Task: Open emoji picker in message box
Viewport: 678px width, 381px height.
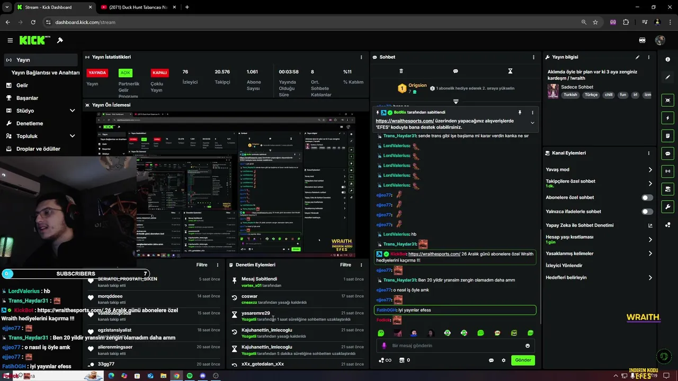Action: 528,346
